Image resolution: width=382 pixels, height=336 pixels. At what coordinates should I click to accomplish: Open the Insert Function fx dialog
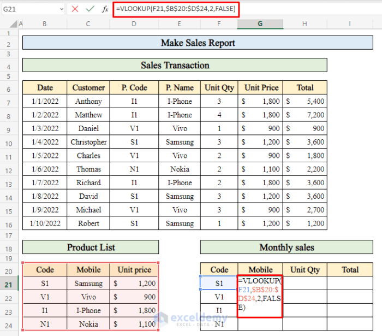(x=105, y=9)
